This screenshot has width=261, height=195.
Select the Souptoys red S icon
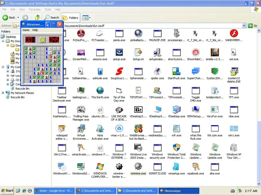(119, 71)
